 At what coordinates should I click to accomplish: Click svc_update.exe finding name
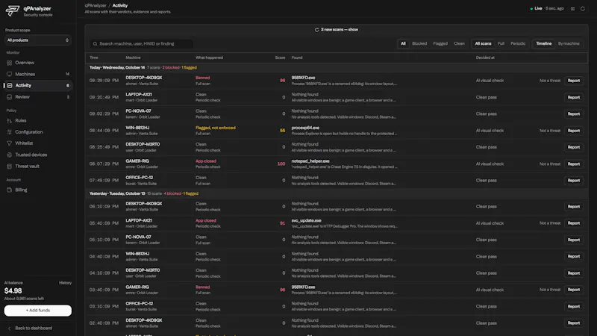point(306,220)
